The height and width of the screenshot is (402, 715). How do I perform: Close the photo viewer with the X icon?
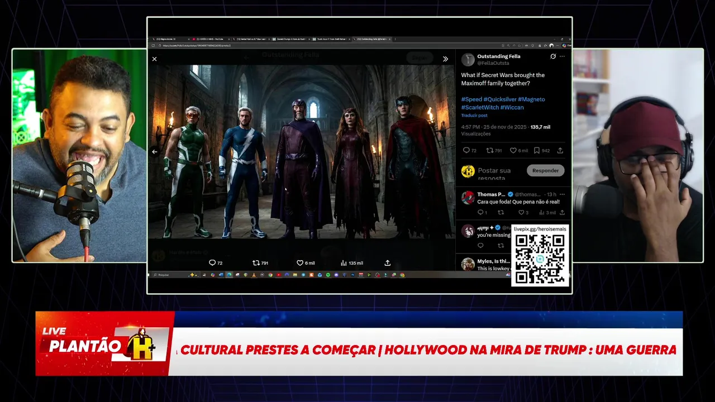coord(155,59)
